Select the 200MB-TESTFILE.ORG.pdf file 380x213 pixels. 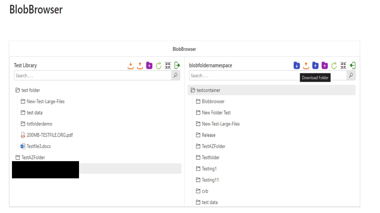(x=50, y=135)
